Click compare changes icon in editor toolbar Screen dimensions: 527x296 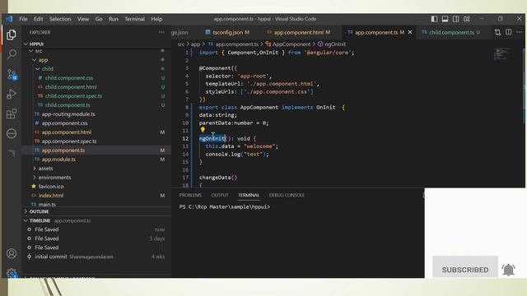pyautogui.click(x=497, y=32)
